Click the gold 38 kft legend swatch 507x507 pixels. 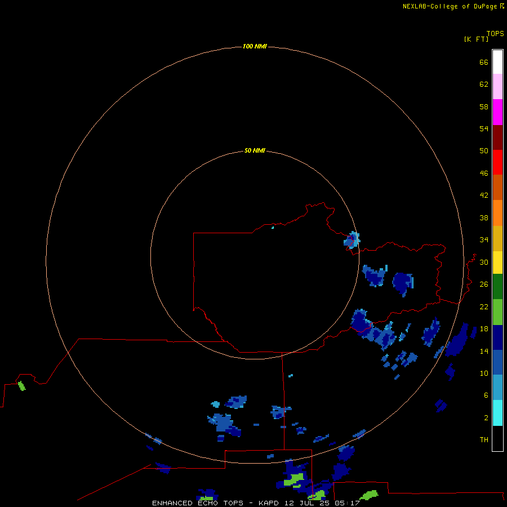click(497, 238)
